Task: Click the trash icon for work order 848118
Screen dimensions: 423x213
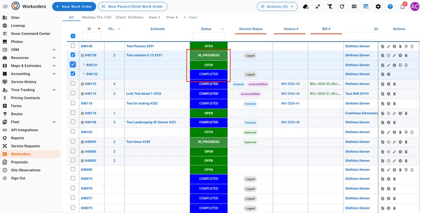Action: 394,104
